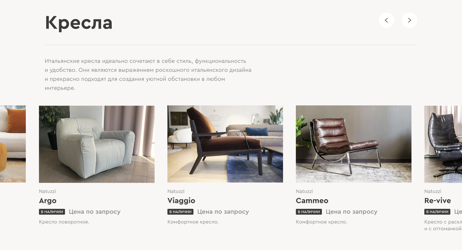Screen dimensions: 462x250
Task: Click the 'В НАЛИЧИИ' badge under Viaggio
Action: pos(180,212)
